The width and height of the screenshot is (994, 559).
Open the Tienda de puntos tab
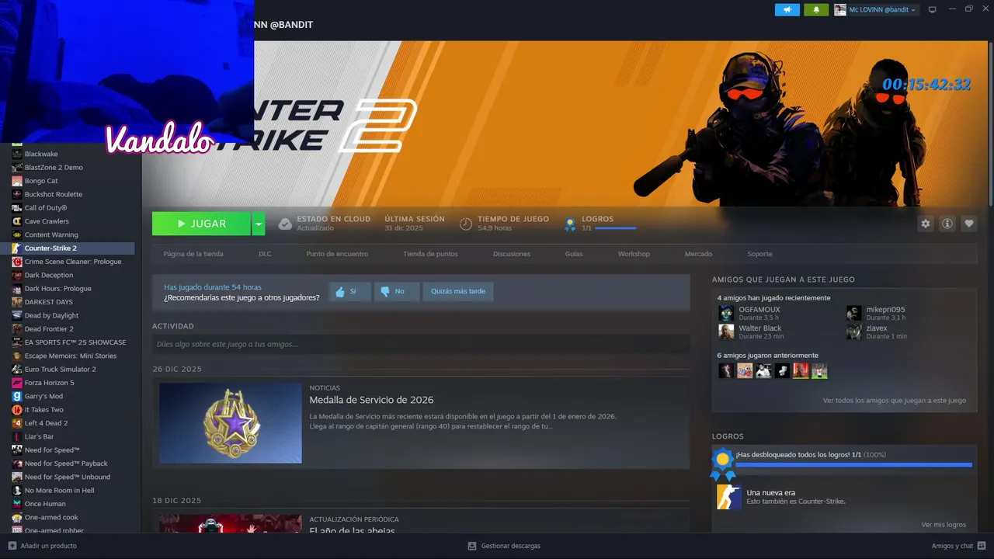(430, 254)
